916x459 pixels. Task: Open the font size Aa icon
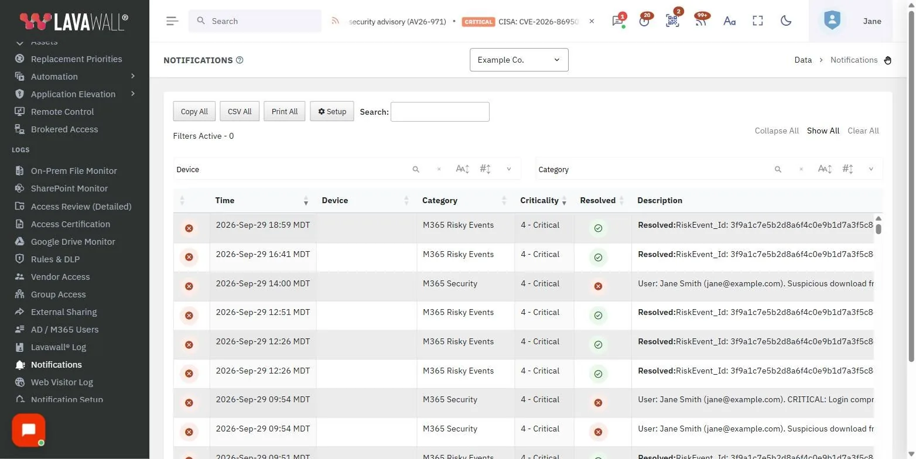(x=729, y=21)
